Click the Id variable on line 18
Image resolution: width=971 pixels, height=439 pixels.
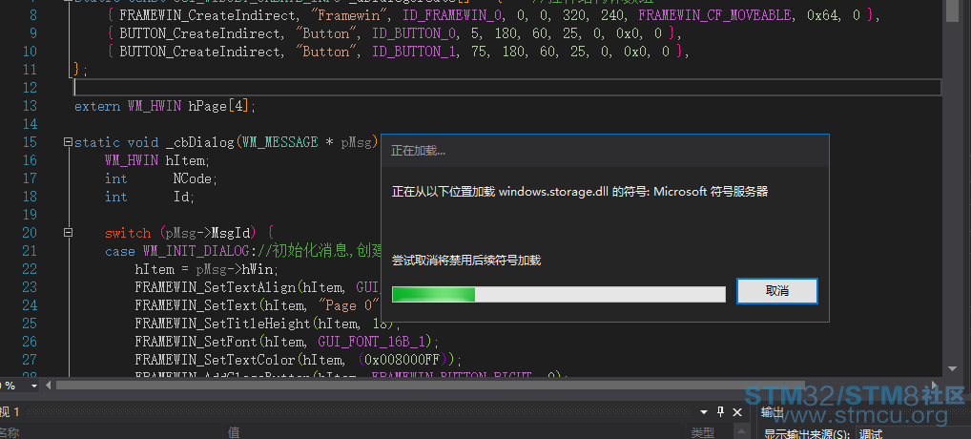pos(182,197)
